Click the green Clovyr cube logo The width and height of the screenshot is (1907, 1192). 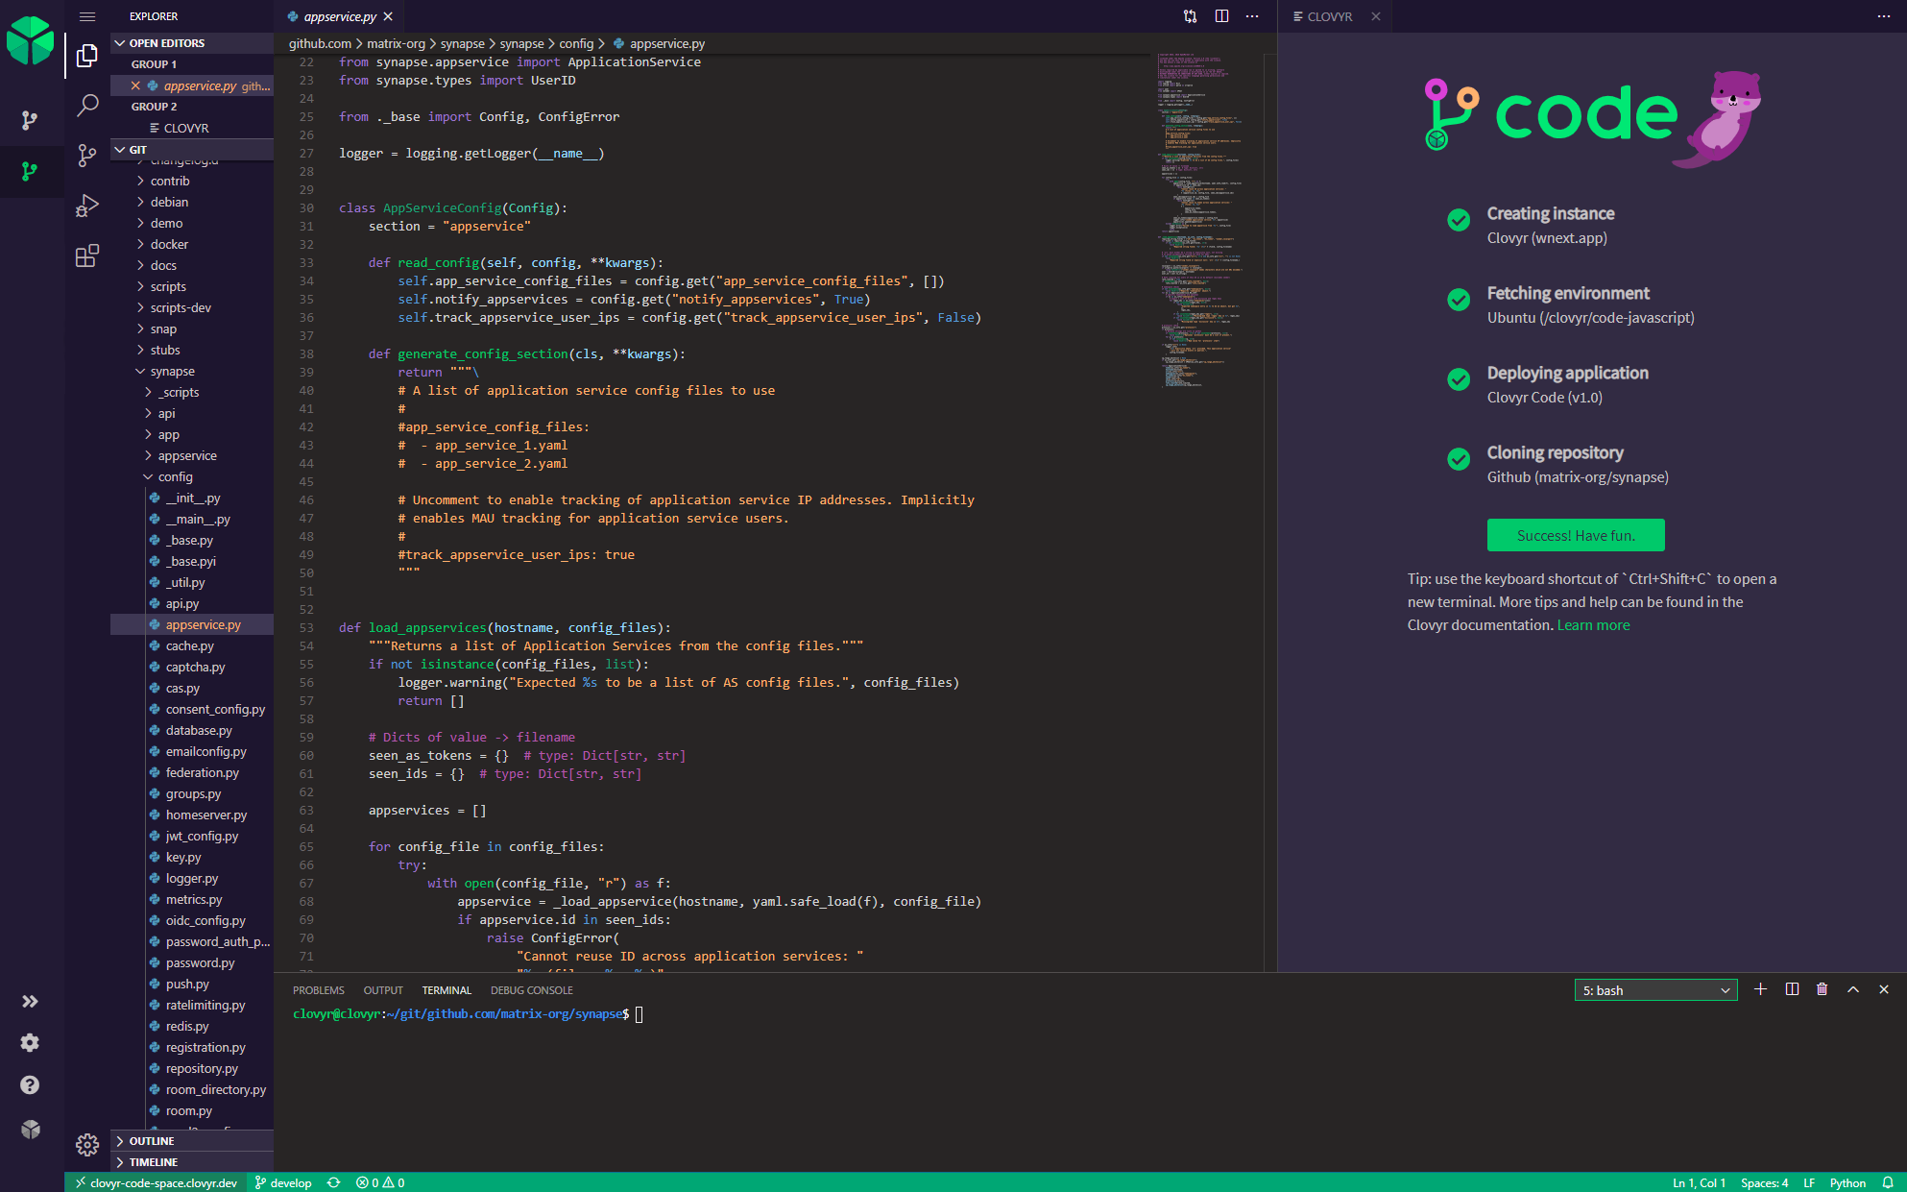pyautogui.click(x=31, y=40)
